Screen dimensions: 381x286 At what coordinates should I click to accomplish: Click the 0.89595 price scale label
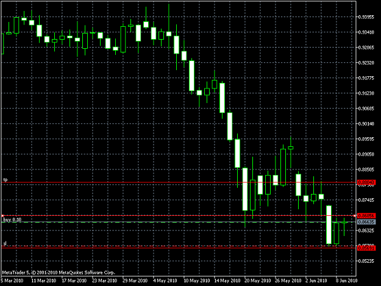[x=366, y=139]
